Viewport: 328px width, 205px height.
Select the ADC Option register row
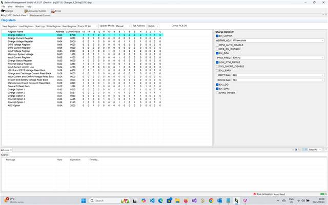(83, 106)
